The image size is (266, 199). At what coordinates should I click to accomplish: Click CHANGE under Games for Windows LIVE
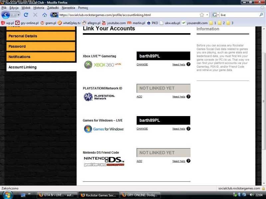click(142, 129)
